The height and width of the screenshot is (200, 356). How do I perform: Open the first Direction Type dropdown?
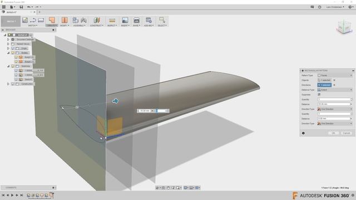335,109
